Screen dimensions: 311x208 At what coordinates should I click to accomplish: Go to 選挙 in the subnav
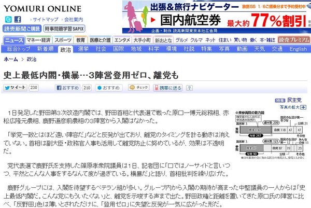point(83,49)
